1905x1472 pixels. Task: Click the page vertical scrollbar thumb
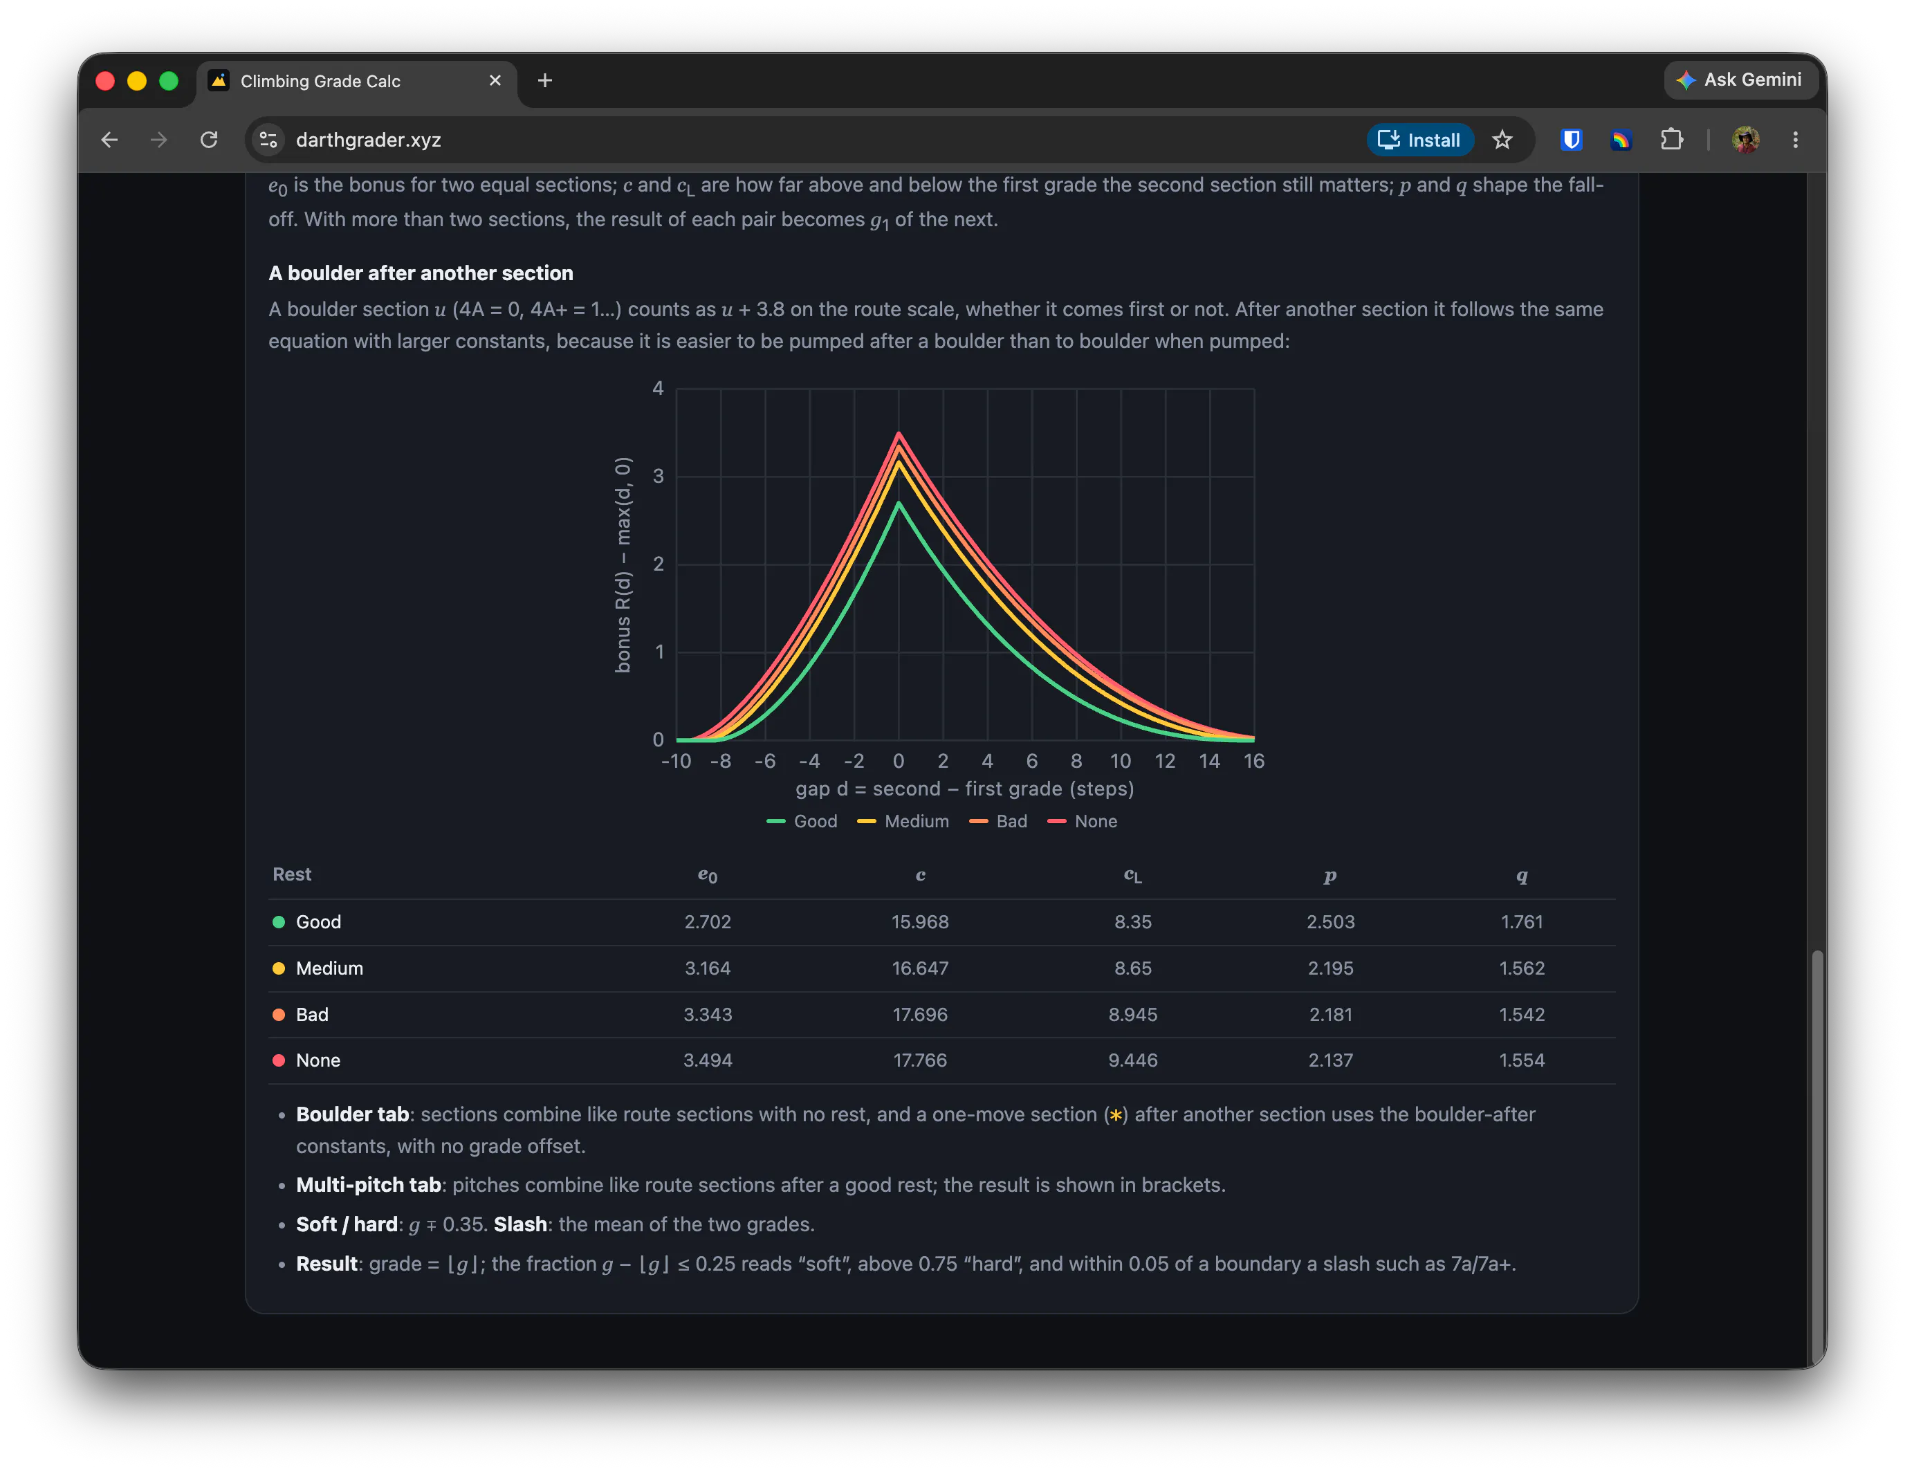click(1817, 1158)
